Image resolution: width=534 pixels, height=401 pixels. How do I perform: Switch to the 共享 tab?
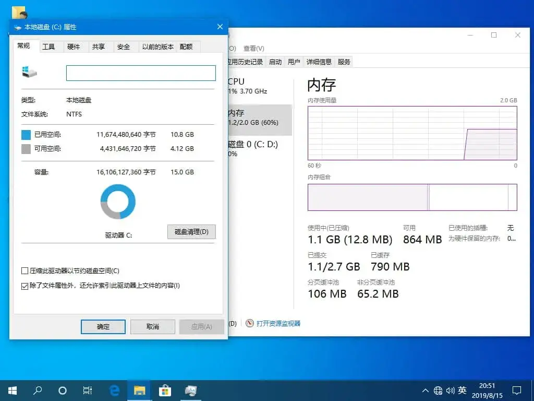click(x=99, y=46)
